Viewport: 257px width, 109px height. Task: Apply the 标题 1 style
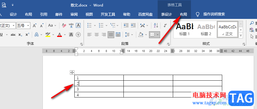pos(184,30)
